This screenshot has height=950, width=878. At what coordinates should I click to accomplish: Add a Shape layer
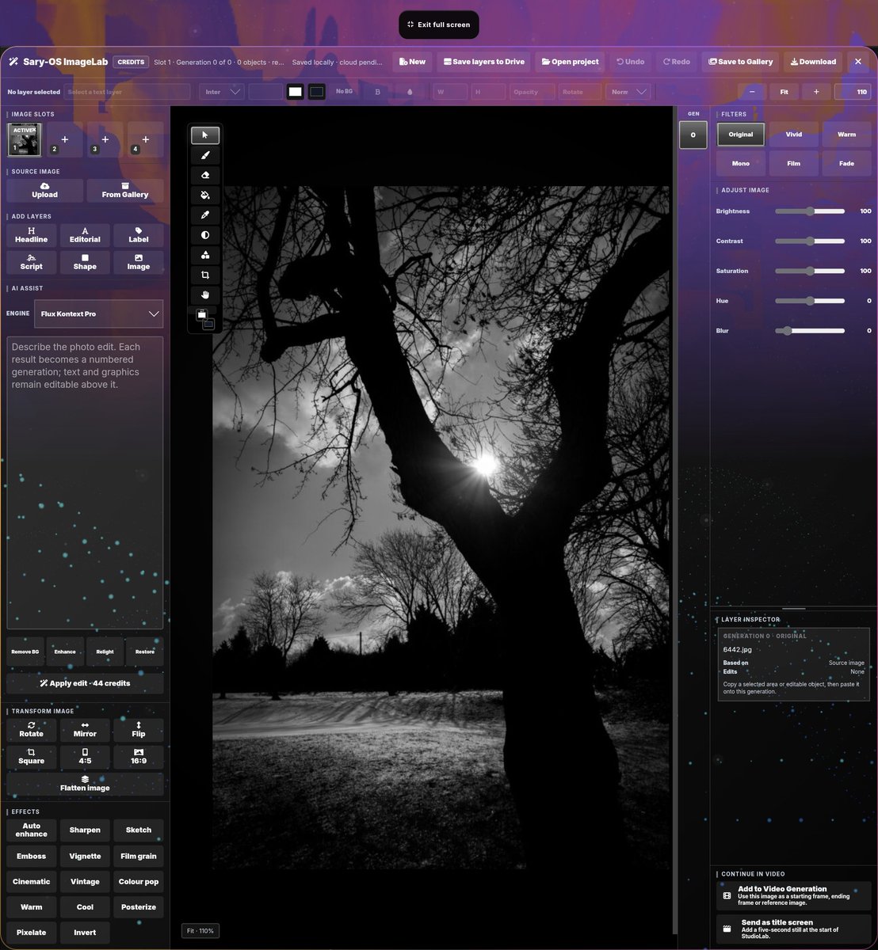point(85,262)
